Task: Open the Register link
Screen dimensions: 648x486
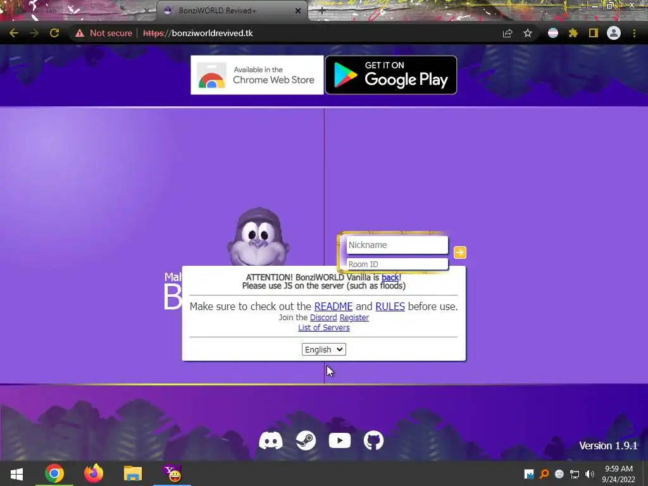Action: 354,318
